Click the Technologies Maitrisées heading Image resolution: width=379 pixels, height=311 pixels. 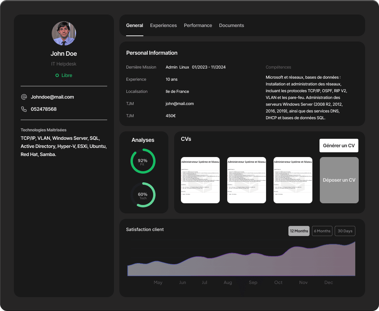[x=44, y=130]
